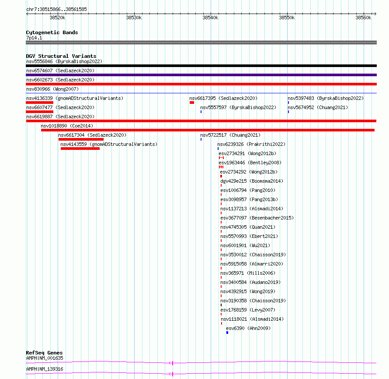The image size is (389, 379).
Task: Open the nsv5915058 (Almarri2020) label
Action: (x=252, y=264)
